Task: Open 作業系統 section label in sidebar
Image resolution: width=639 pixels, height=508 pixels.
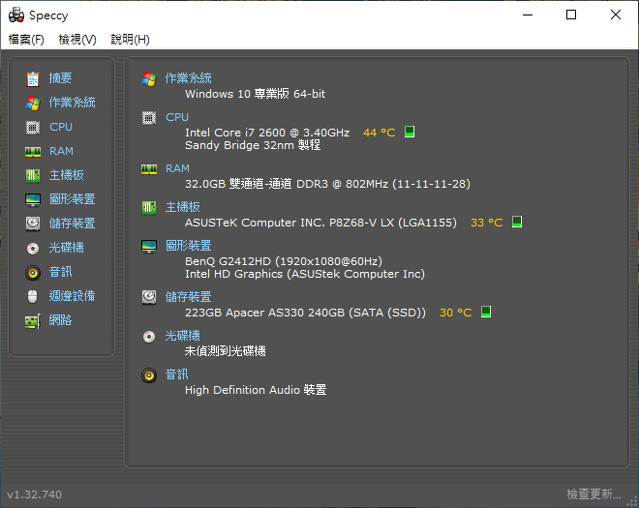Action: tap(73, 103)
